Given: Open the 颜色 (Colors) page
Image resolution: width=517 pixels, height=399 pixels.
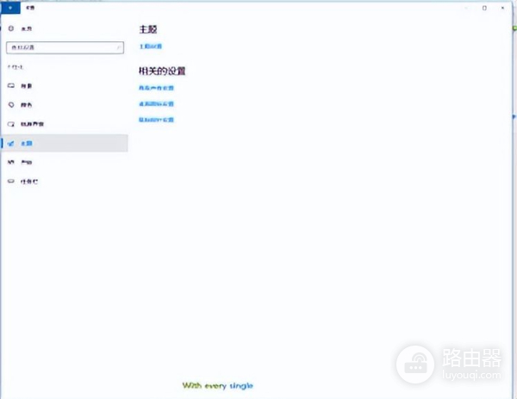Looking at the screenshot, I should (65, 105).
